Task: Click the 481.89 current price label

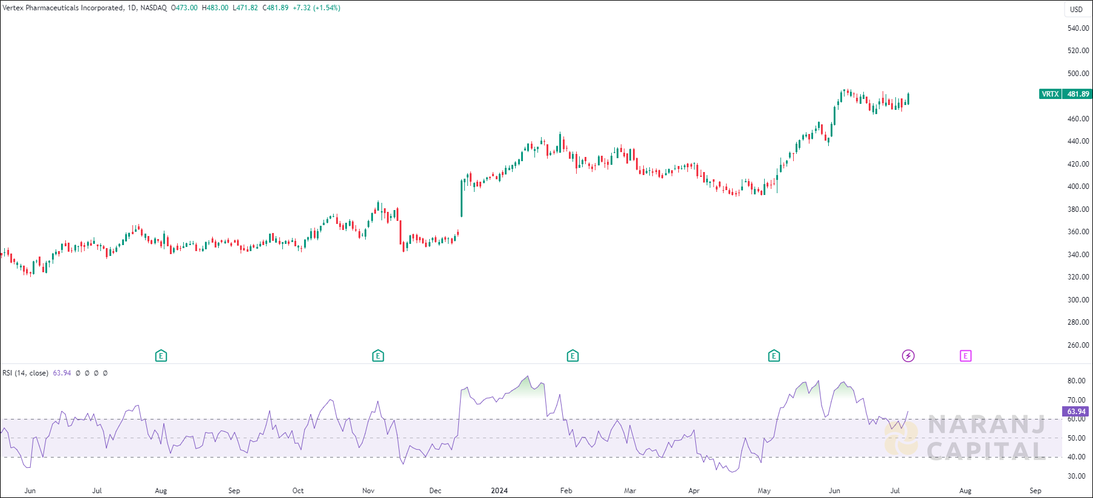Action: pyautogui.click(x=1078, y=94)
